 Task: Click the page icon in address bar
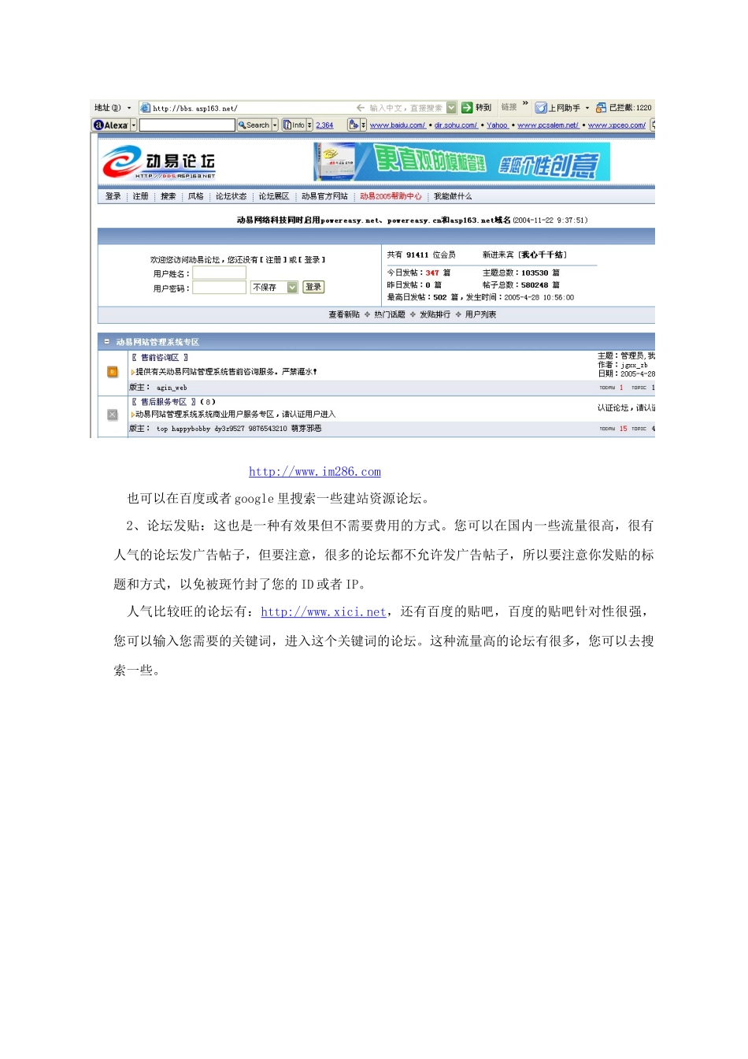145,108
